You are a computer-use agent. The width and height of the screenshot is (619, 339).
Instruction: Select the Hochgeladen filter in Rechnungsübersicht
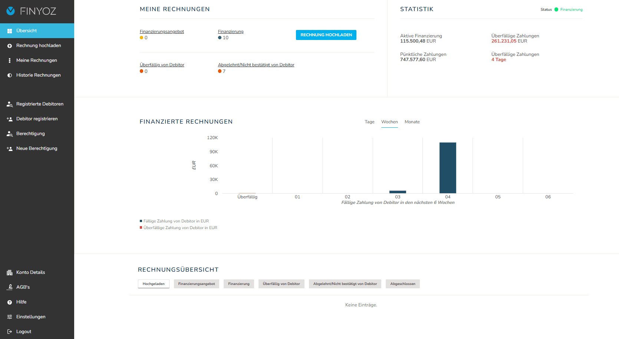pos(154,283)
